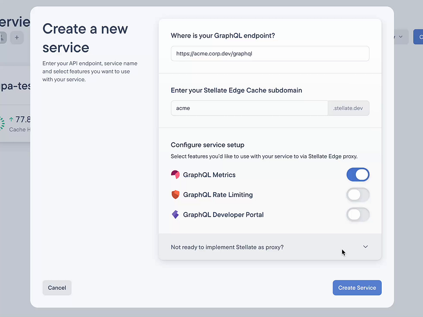Click the Create Service button
423x317 pixels.
click(357, 287)
